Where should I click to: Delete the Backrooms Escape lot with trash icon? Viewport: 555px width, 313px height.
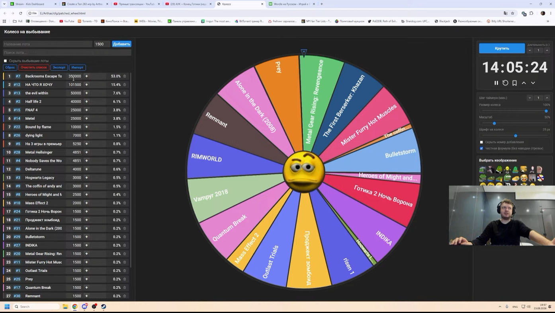click(125, 76)
